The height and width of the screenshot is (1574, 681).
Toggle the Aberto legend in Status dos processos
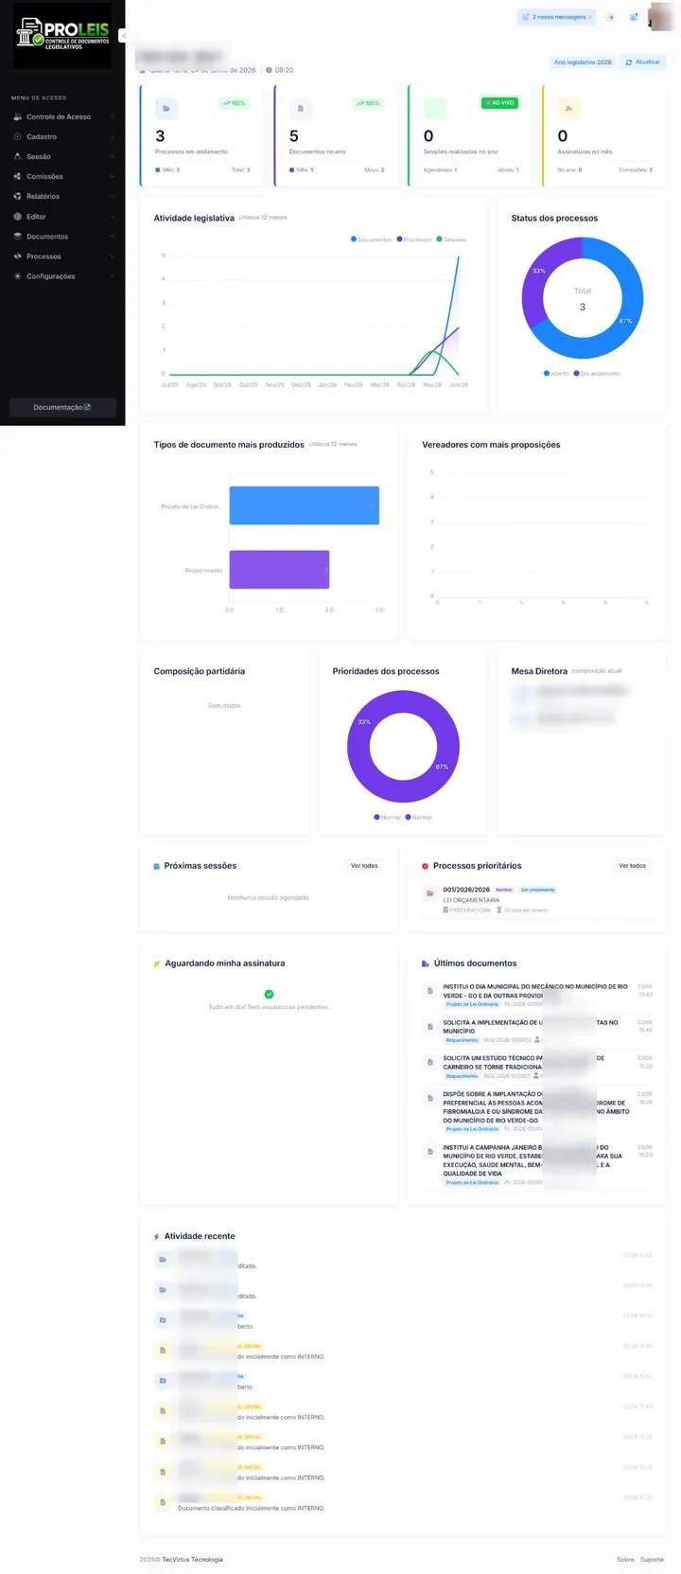pyautogui.click(x=557, y=374)
